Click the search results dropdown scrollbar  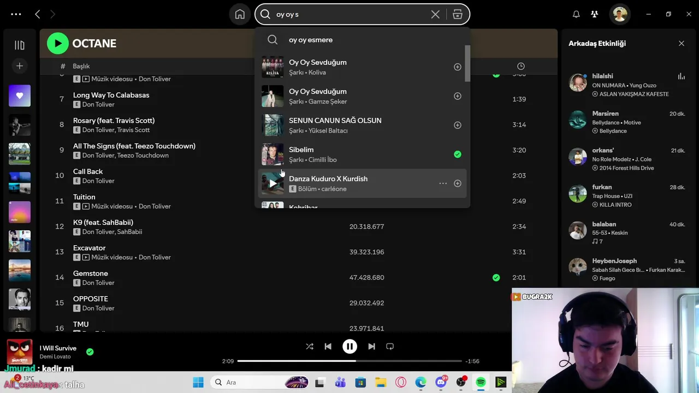point(467,64)
